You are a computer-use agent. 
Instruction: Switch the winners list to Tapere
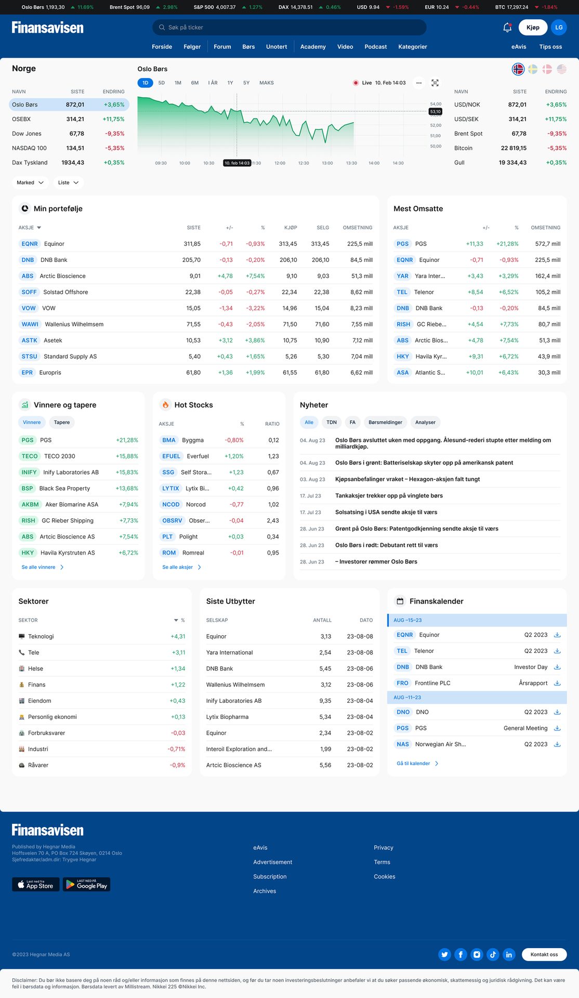coord(62,422)
